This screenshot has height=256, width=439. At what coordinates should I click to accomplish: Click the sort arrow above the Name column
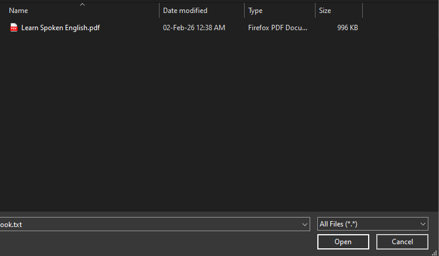pos(82,5)
